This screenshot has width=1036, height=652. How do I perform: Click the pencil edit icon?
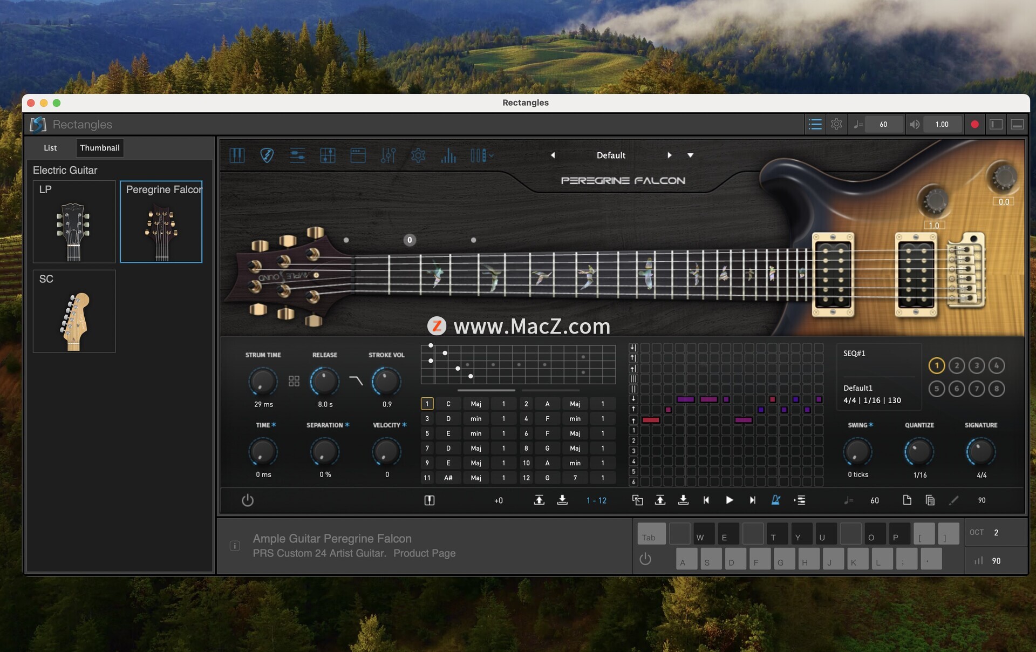click(x=953, y=500)
